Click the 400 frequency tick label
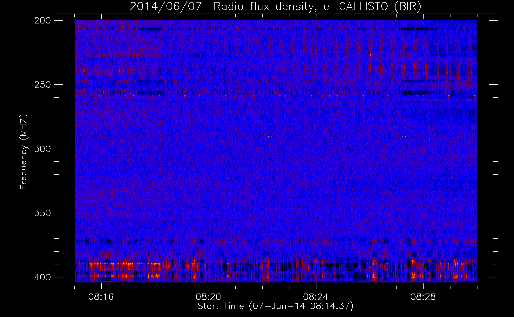The height and width of the screenshot is (317, 514). pyautogui.click(x=43, y=277)
